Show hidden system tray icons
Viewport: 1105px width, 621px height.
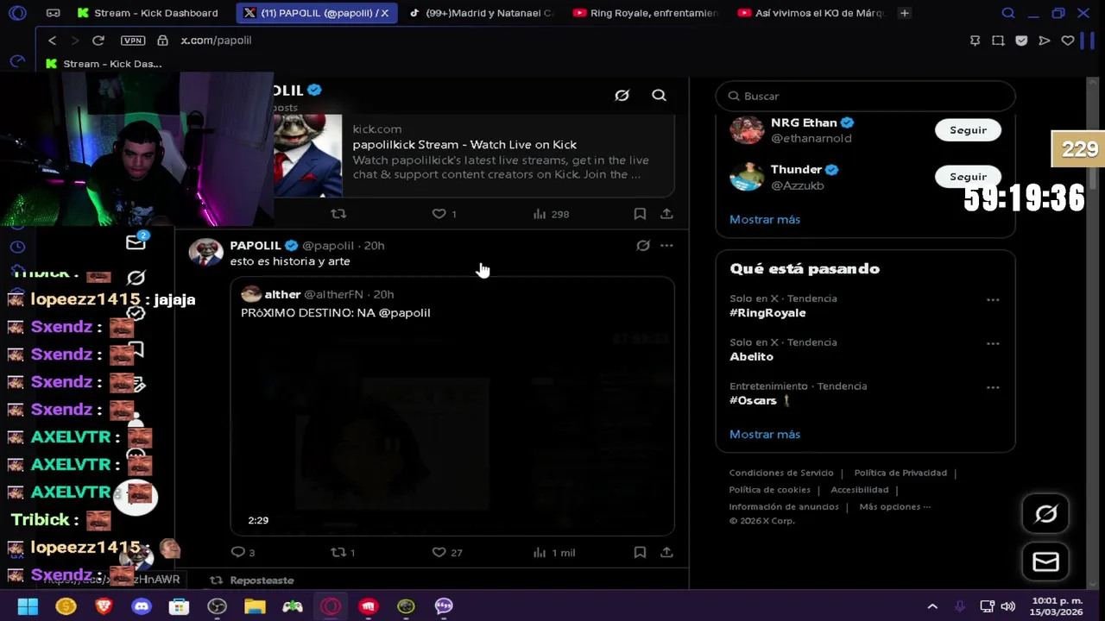click(932, 606)
